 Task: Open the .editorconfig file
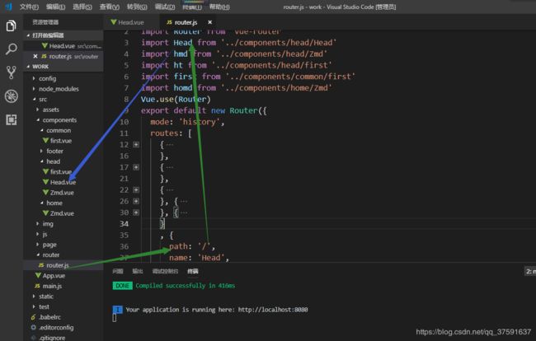point(56,327)
